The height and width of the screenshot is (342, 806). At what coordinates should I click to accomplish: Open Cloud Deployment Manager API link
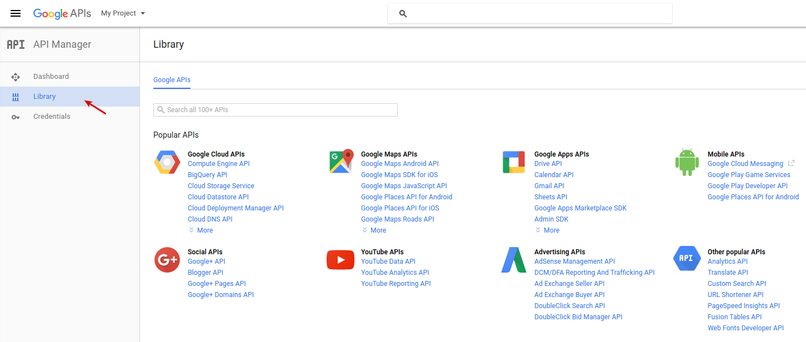pyautogui.click(x=236, y=208)
